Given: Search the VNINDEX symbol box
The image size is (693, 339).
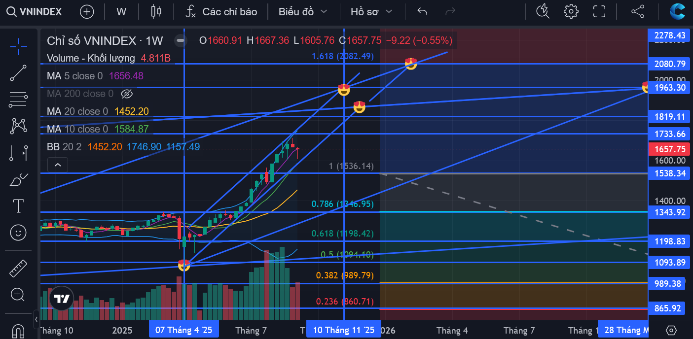Looking at the screenshot, I should [35, 12].
